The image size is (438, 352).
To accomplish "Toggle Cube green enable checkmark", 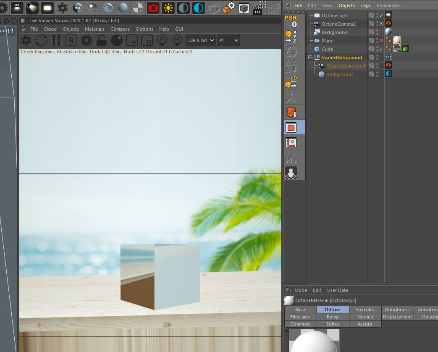I will 381,49.
